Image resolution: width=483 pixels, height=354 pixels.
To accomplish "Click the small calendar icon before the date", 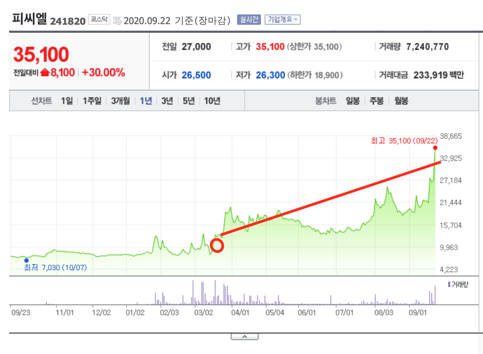I will [117, 20].
